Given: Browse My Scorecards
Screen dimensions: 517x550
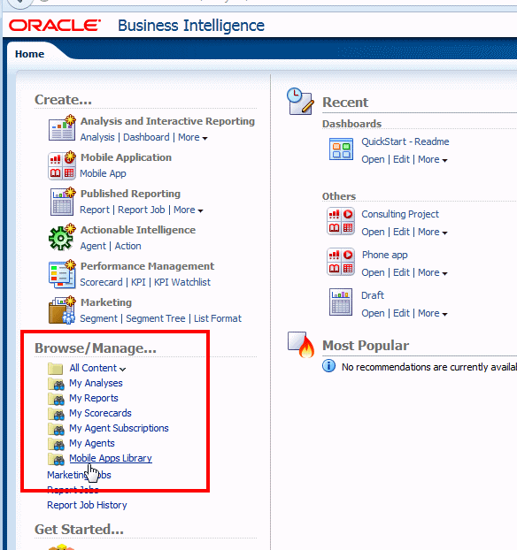Looking at the screenshot, I should pos(100,413).
